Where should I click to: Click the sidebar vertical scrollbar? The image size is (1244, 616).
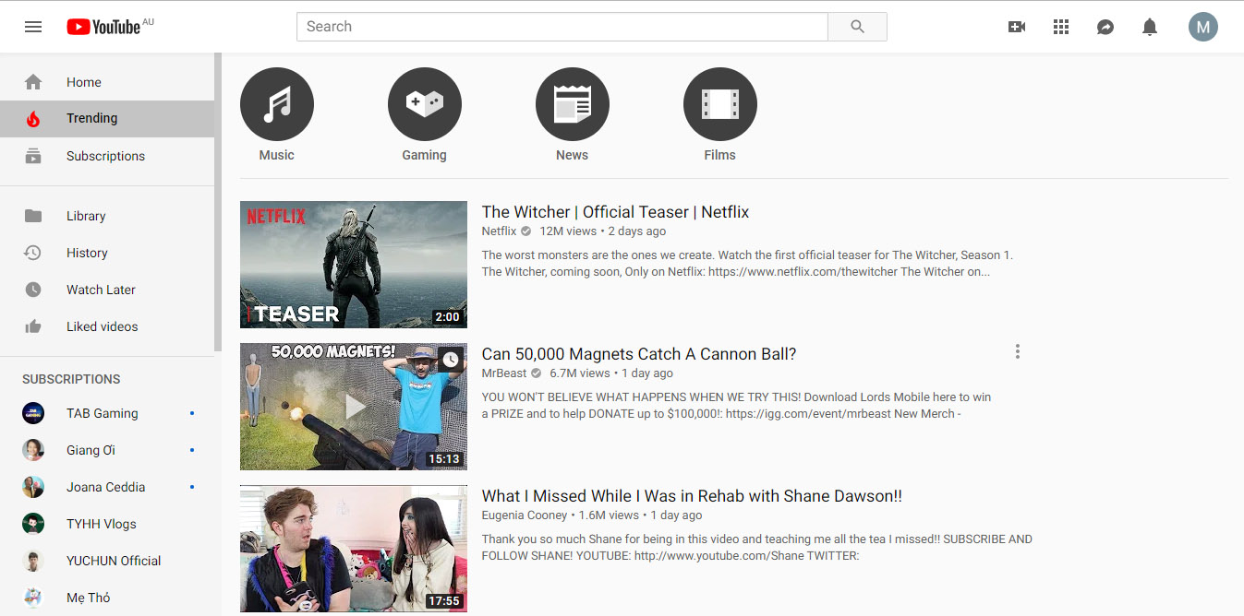click(x=218, y=202)
